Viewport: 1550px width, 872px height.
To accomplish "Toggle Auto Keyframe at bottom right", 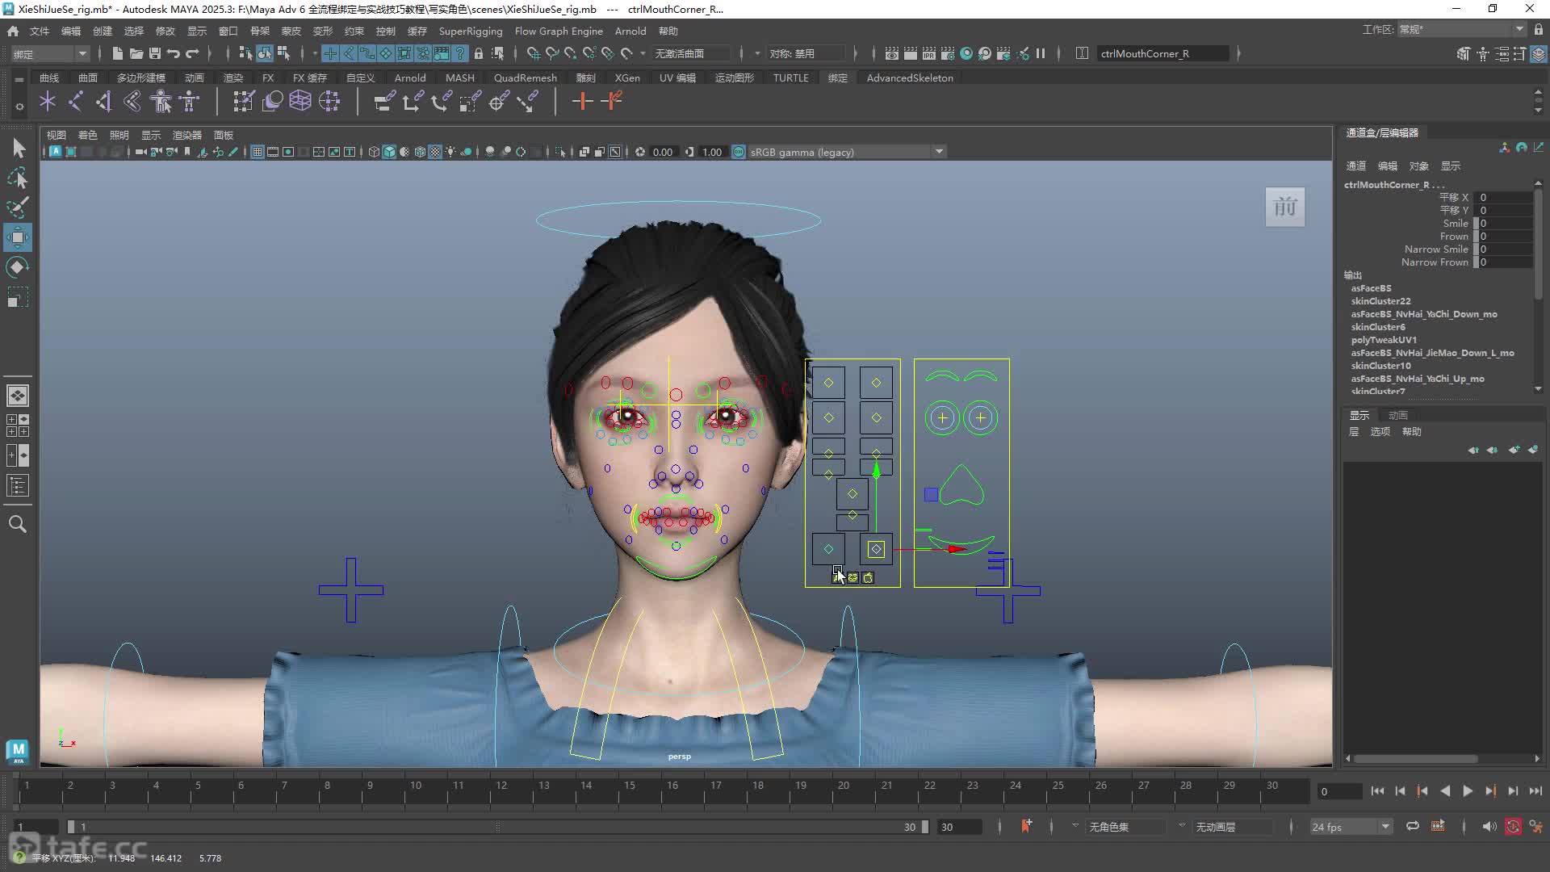I will pyautogui.click(x=1513, y=826).
